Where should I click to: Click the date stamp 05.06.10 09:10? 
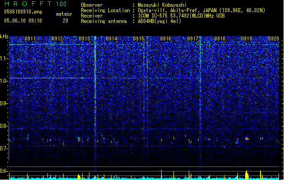coord(23,21)
